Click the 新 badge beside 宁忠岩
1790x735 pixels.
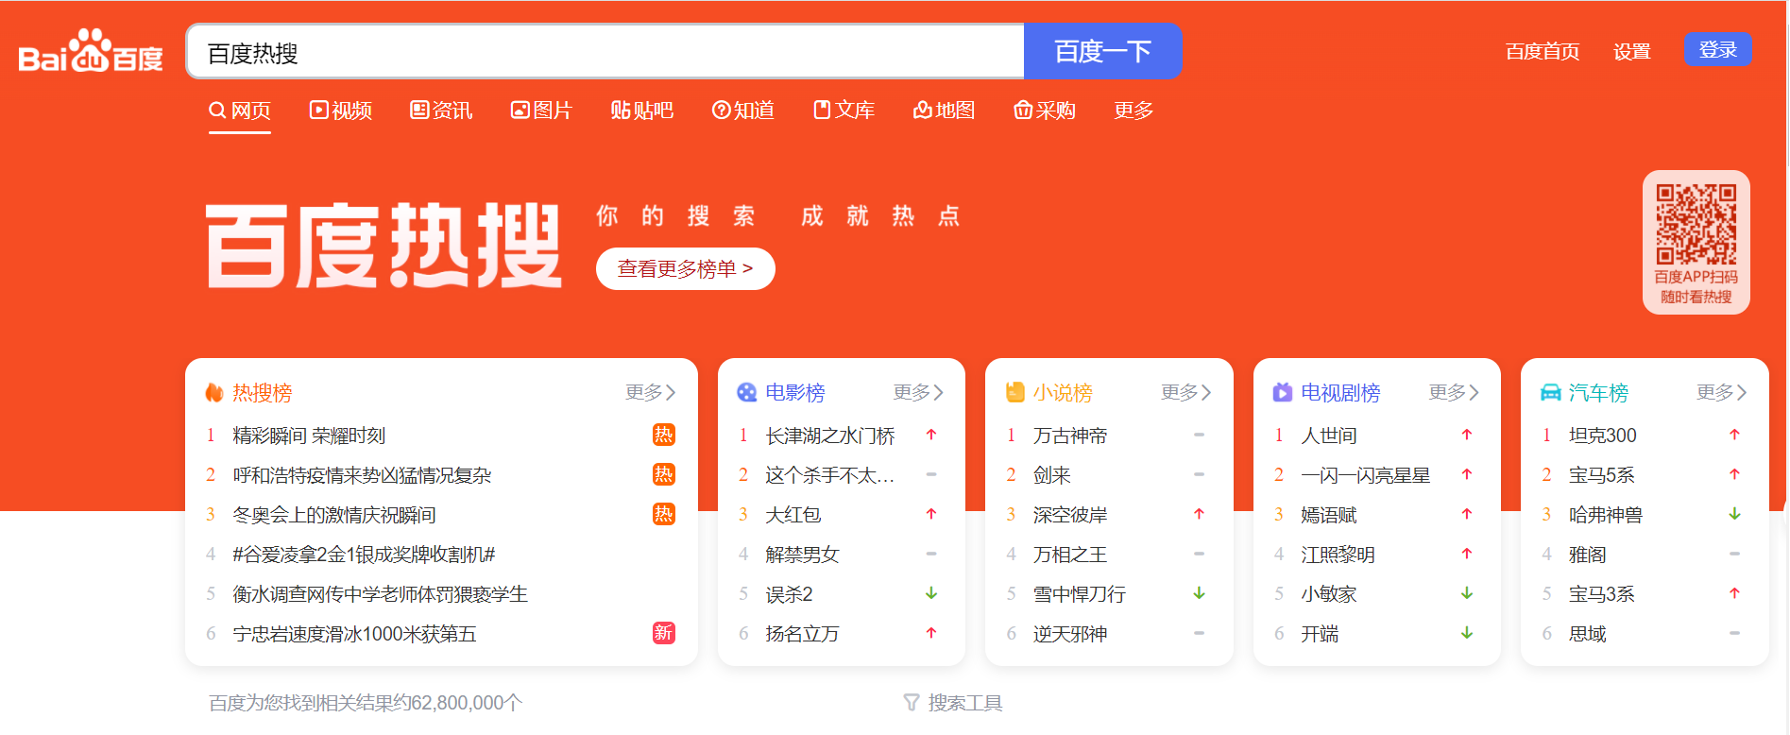click(664, 633)
